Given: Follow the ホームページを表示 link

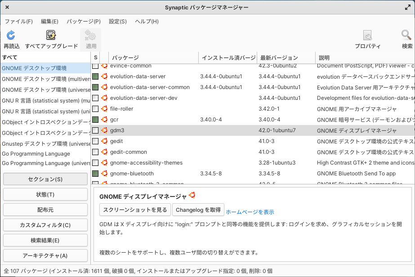Looking at the screenshot, I should point(250,212).
